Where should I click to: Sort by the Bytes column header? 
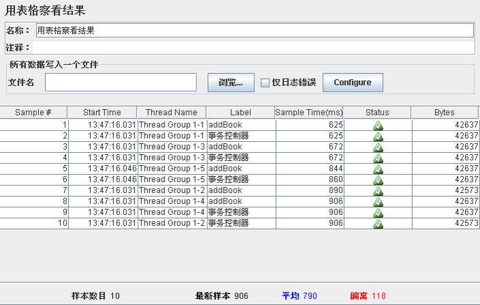coord(445,113)
